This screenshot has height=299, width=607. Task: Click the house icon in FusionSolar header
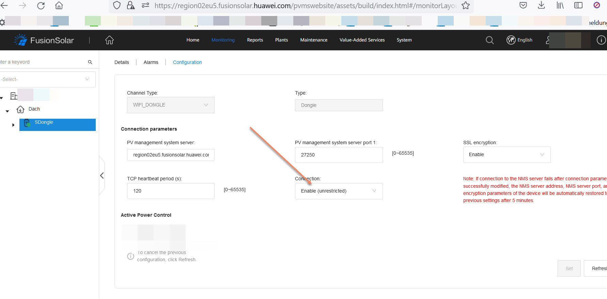point(109,40)
